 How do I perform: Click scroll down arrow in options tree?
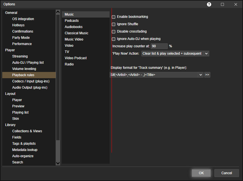tap(58, 163)
